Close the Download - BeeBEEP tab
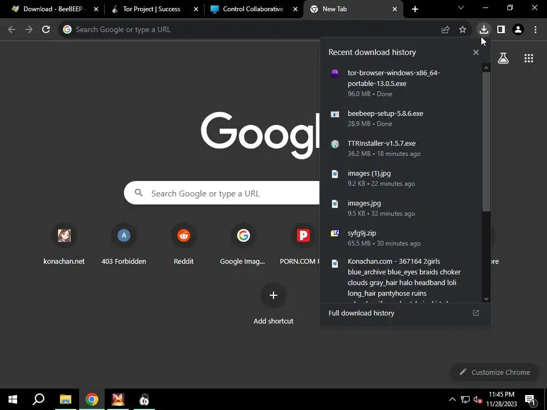Image resolution: width=547 pixels, height=410 pixels. [96, 9]
